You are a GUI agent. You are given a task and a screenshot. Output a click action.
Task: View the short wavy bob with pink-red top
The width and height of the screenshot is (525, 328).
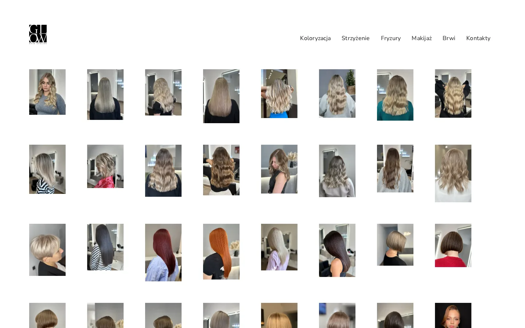tap(105, 166)
